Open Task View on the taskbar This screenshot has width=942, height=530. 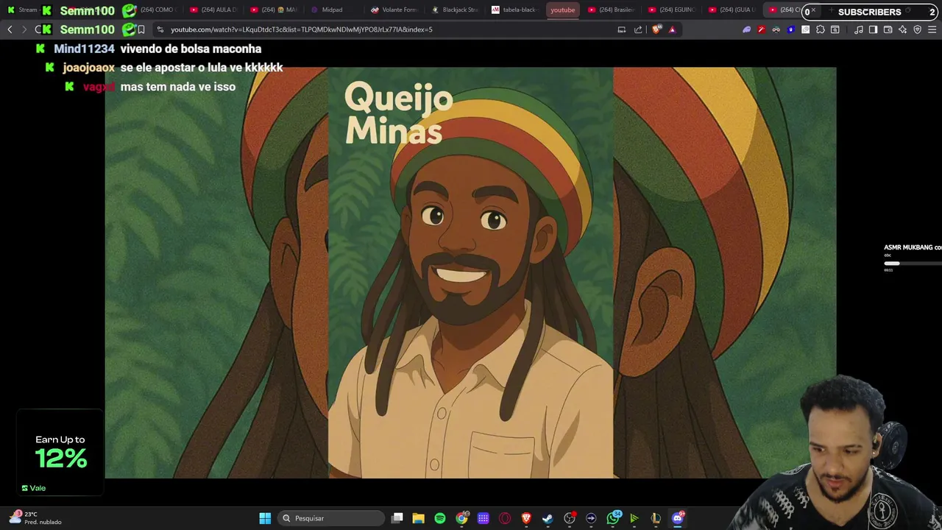point(397,518)
